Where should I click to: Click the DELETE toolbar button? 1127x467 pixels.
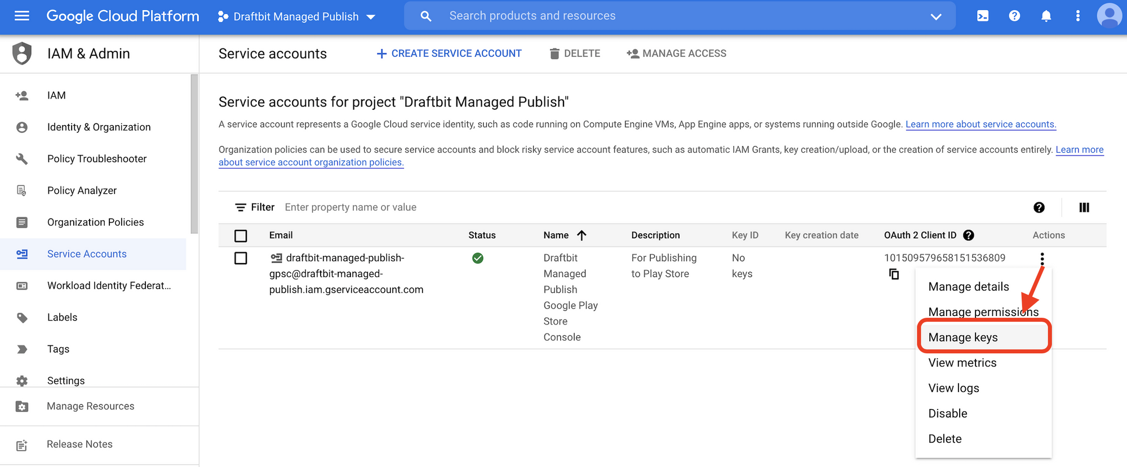pos(575,54)
